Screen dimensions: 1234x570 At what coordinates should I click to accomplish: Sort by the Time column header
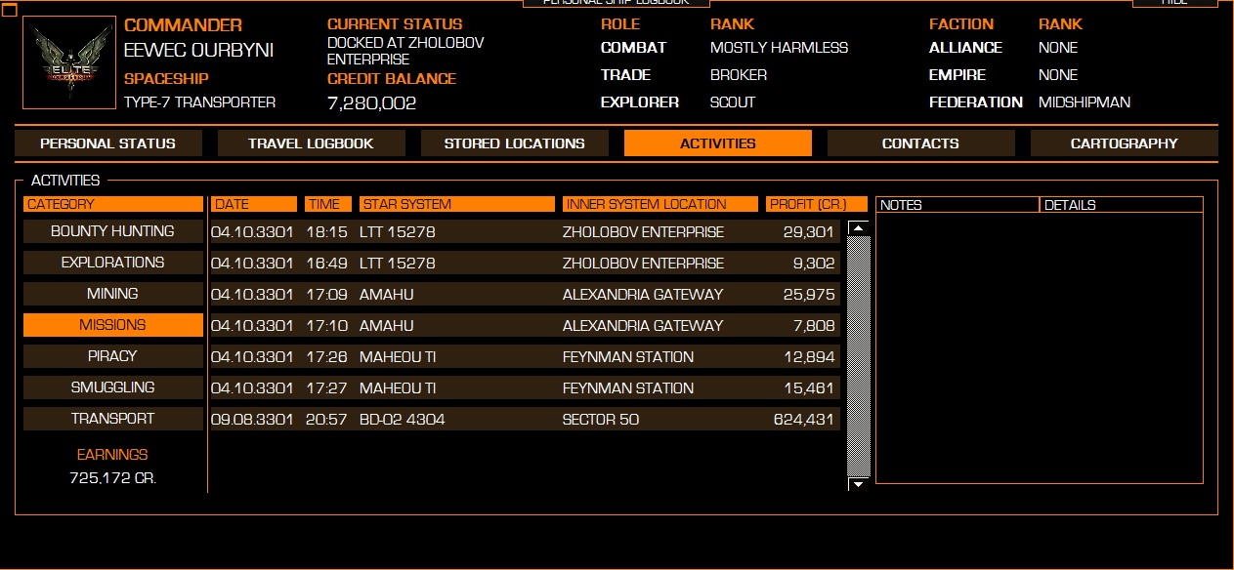click(328, 204)
